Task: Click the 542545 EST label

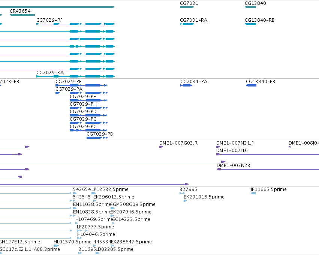Action: tap(82, 197)
